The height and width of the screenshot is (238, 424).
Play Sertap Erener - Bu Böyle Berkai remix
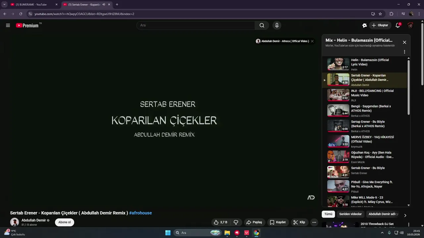[364, 126]
